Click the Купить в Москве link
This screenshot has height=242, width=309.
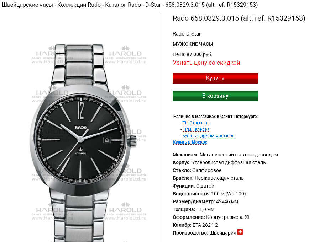[190, 142]
